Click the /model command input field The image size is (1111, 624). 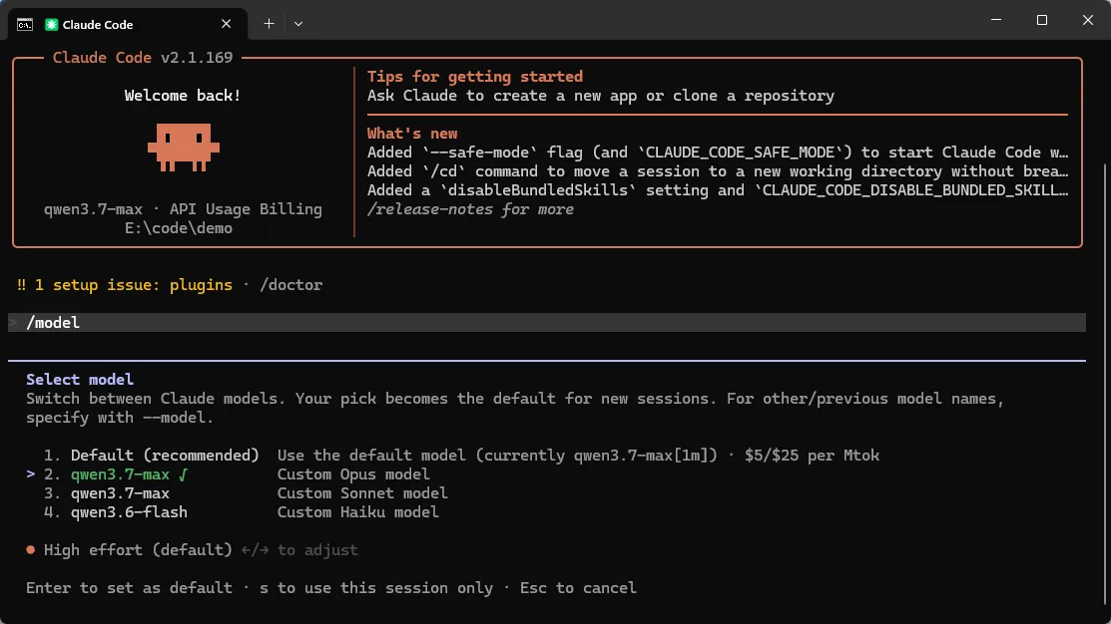tap(547, 323)
